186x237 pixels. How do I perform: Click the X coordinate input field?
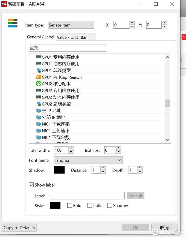pos(121,25)
